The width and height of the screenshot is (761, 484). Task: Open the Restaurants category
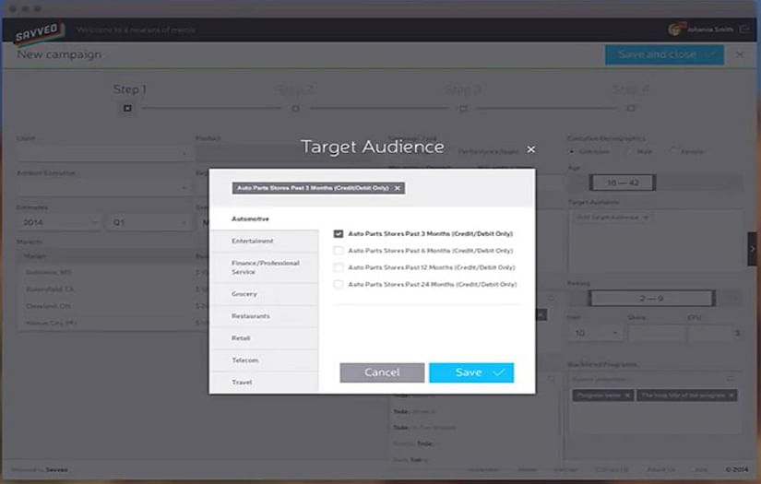[x=251, y=316]
